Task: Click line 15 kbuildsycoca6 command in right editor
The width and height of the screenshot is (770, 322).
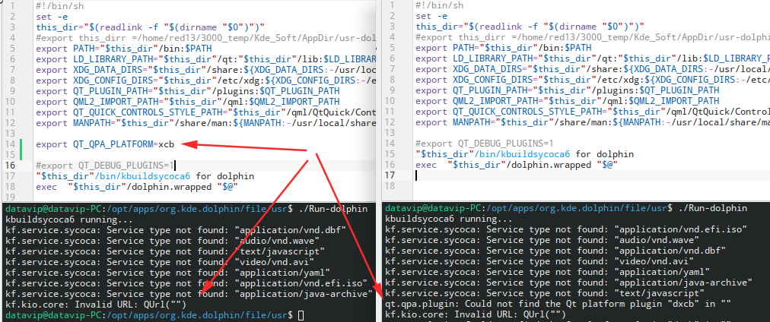Action: (x=524, y=154)
